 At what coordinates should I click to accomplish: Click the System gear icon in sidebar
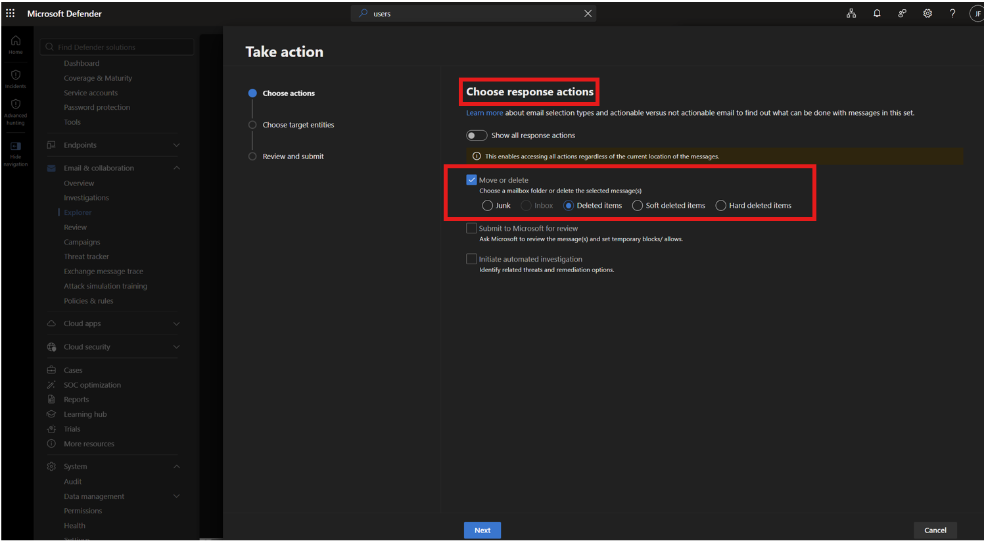[51, 466]
